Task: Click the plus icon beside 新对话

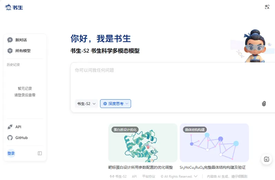Action: tap(10, 40)
